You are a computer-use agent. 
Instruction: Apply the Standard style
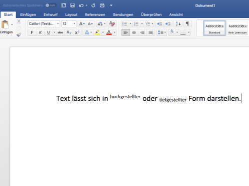[214, 28]
